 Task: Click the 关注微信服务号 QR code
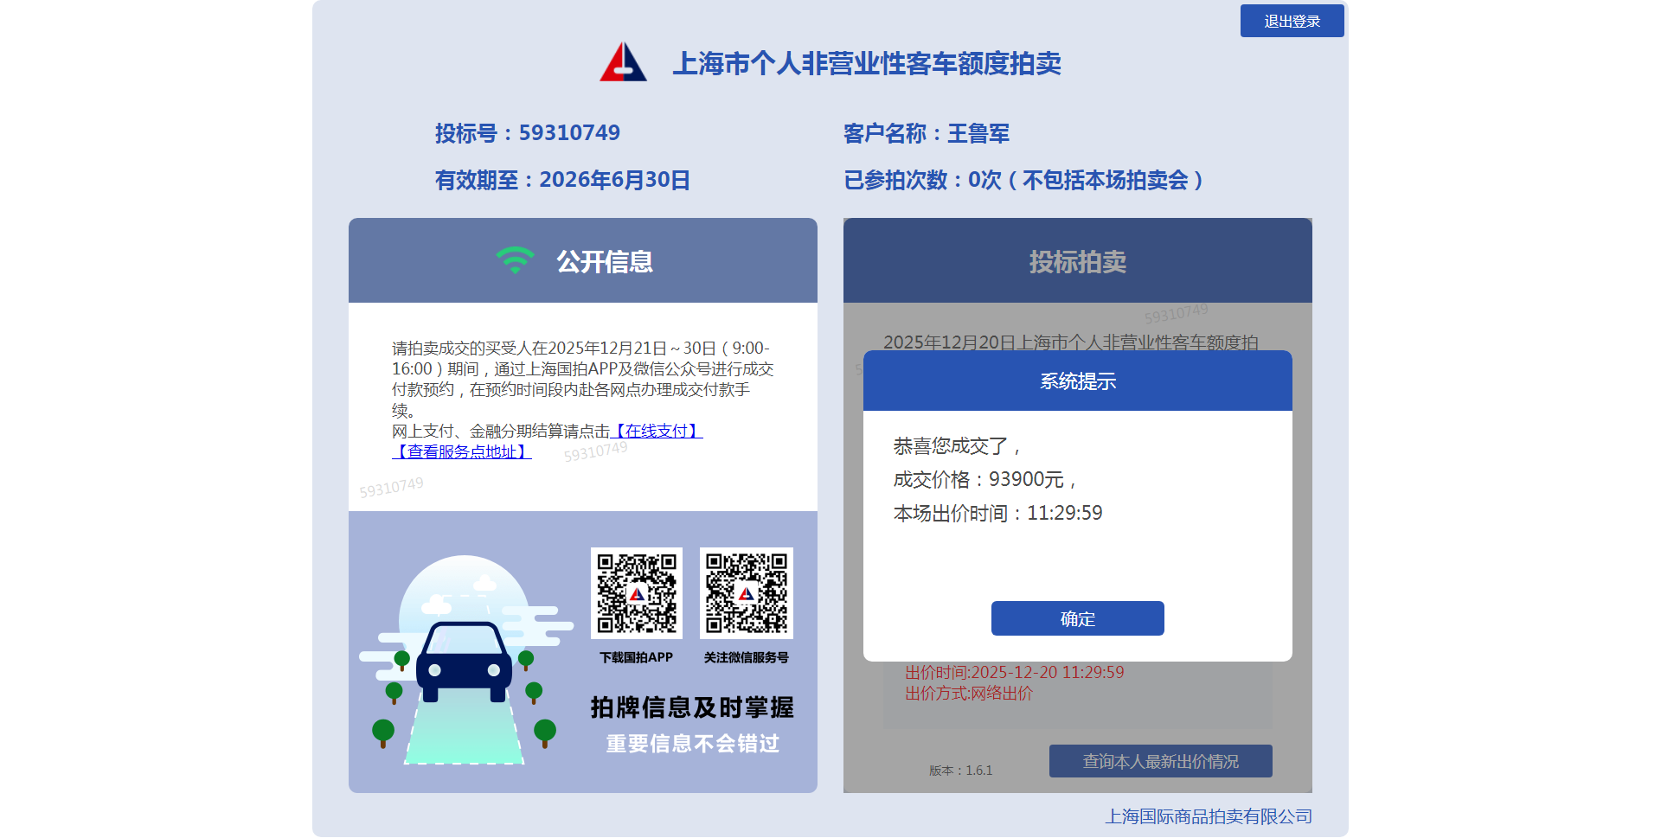pyautogui.click(x=746, y=593)
